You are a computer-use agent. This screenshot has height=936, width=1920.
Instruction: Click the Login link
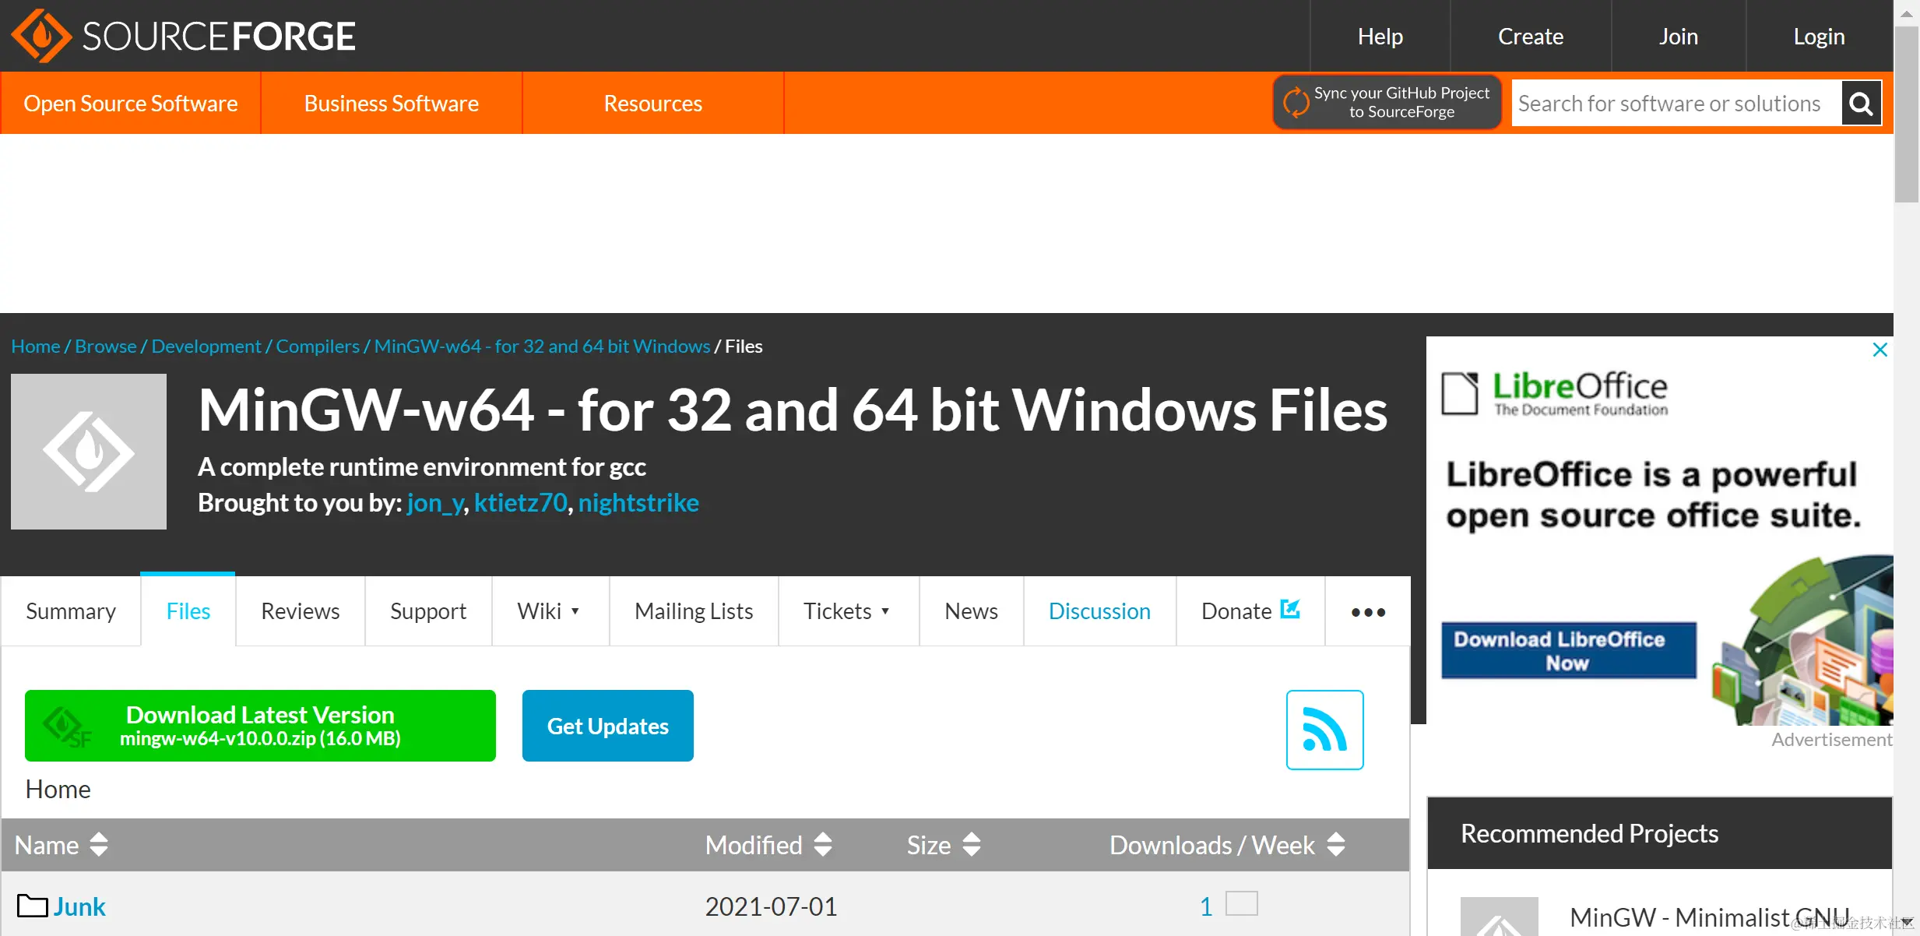1820,36
